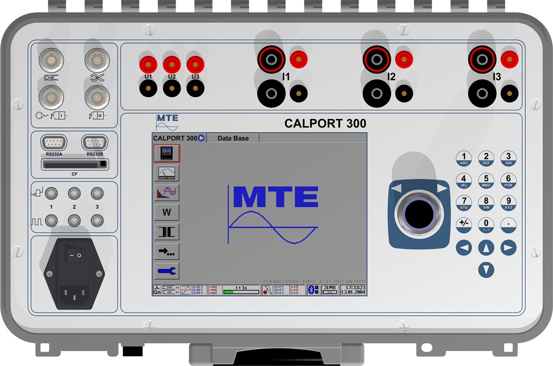Viewport: 553px width, 366px height.
Task: Tap keypad key 9 XYZ
Action: click(508, 203)
